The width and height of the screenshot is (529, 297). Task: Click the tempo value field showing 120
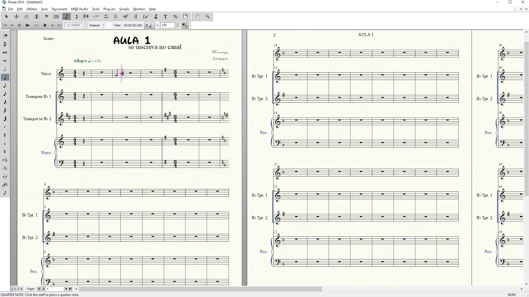tap(167, 25)
